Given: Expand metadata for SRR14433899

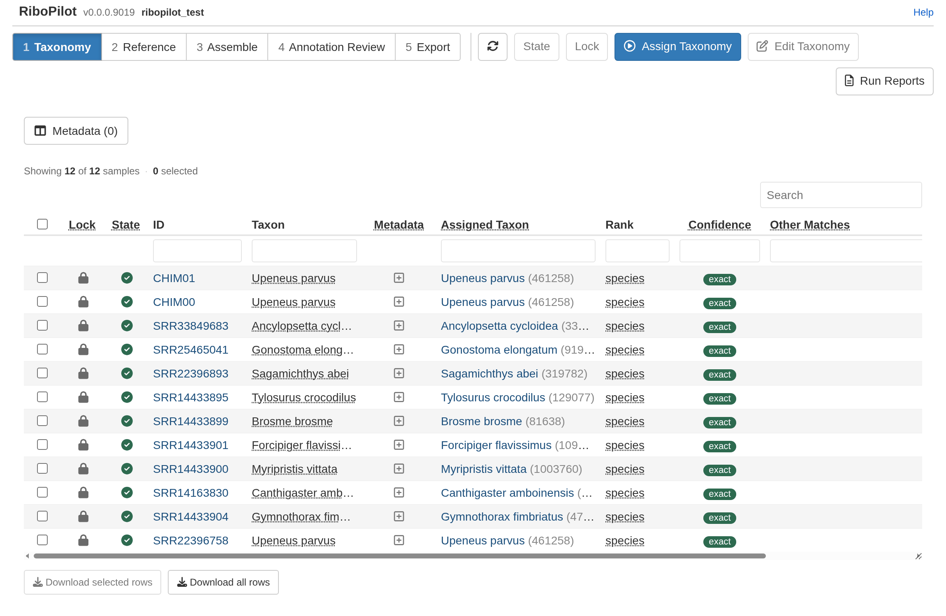Looking at the screenshot, I should click(399, 421).
